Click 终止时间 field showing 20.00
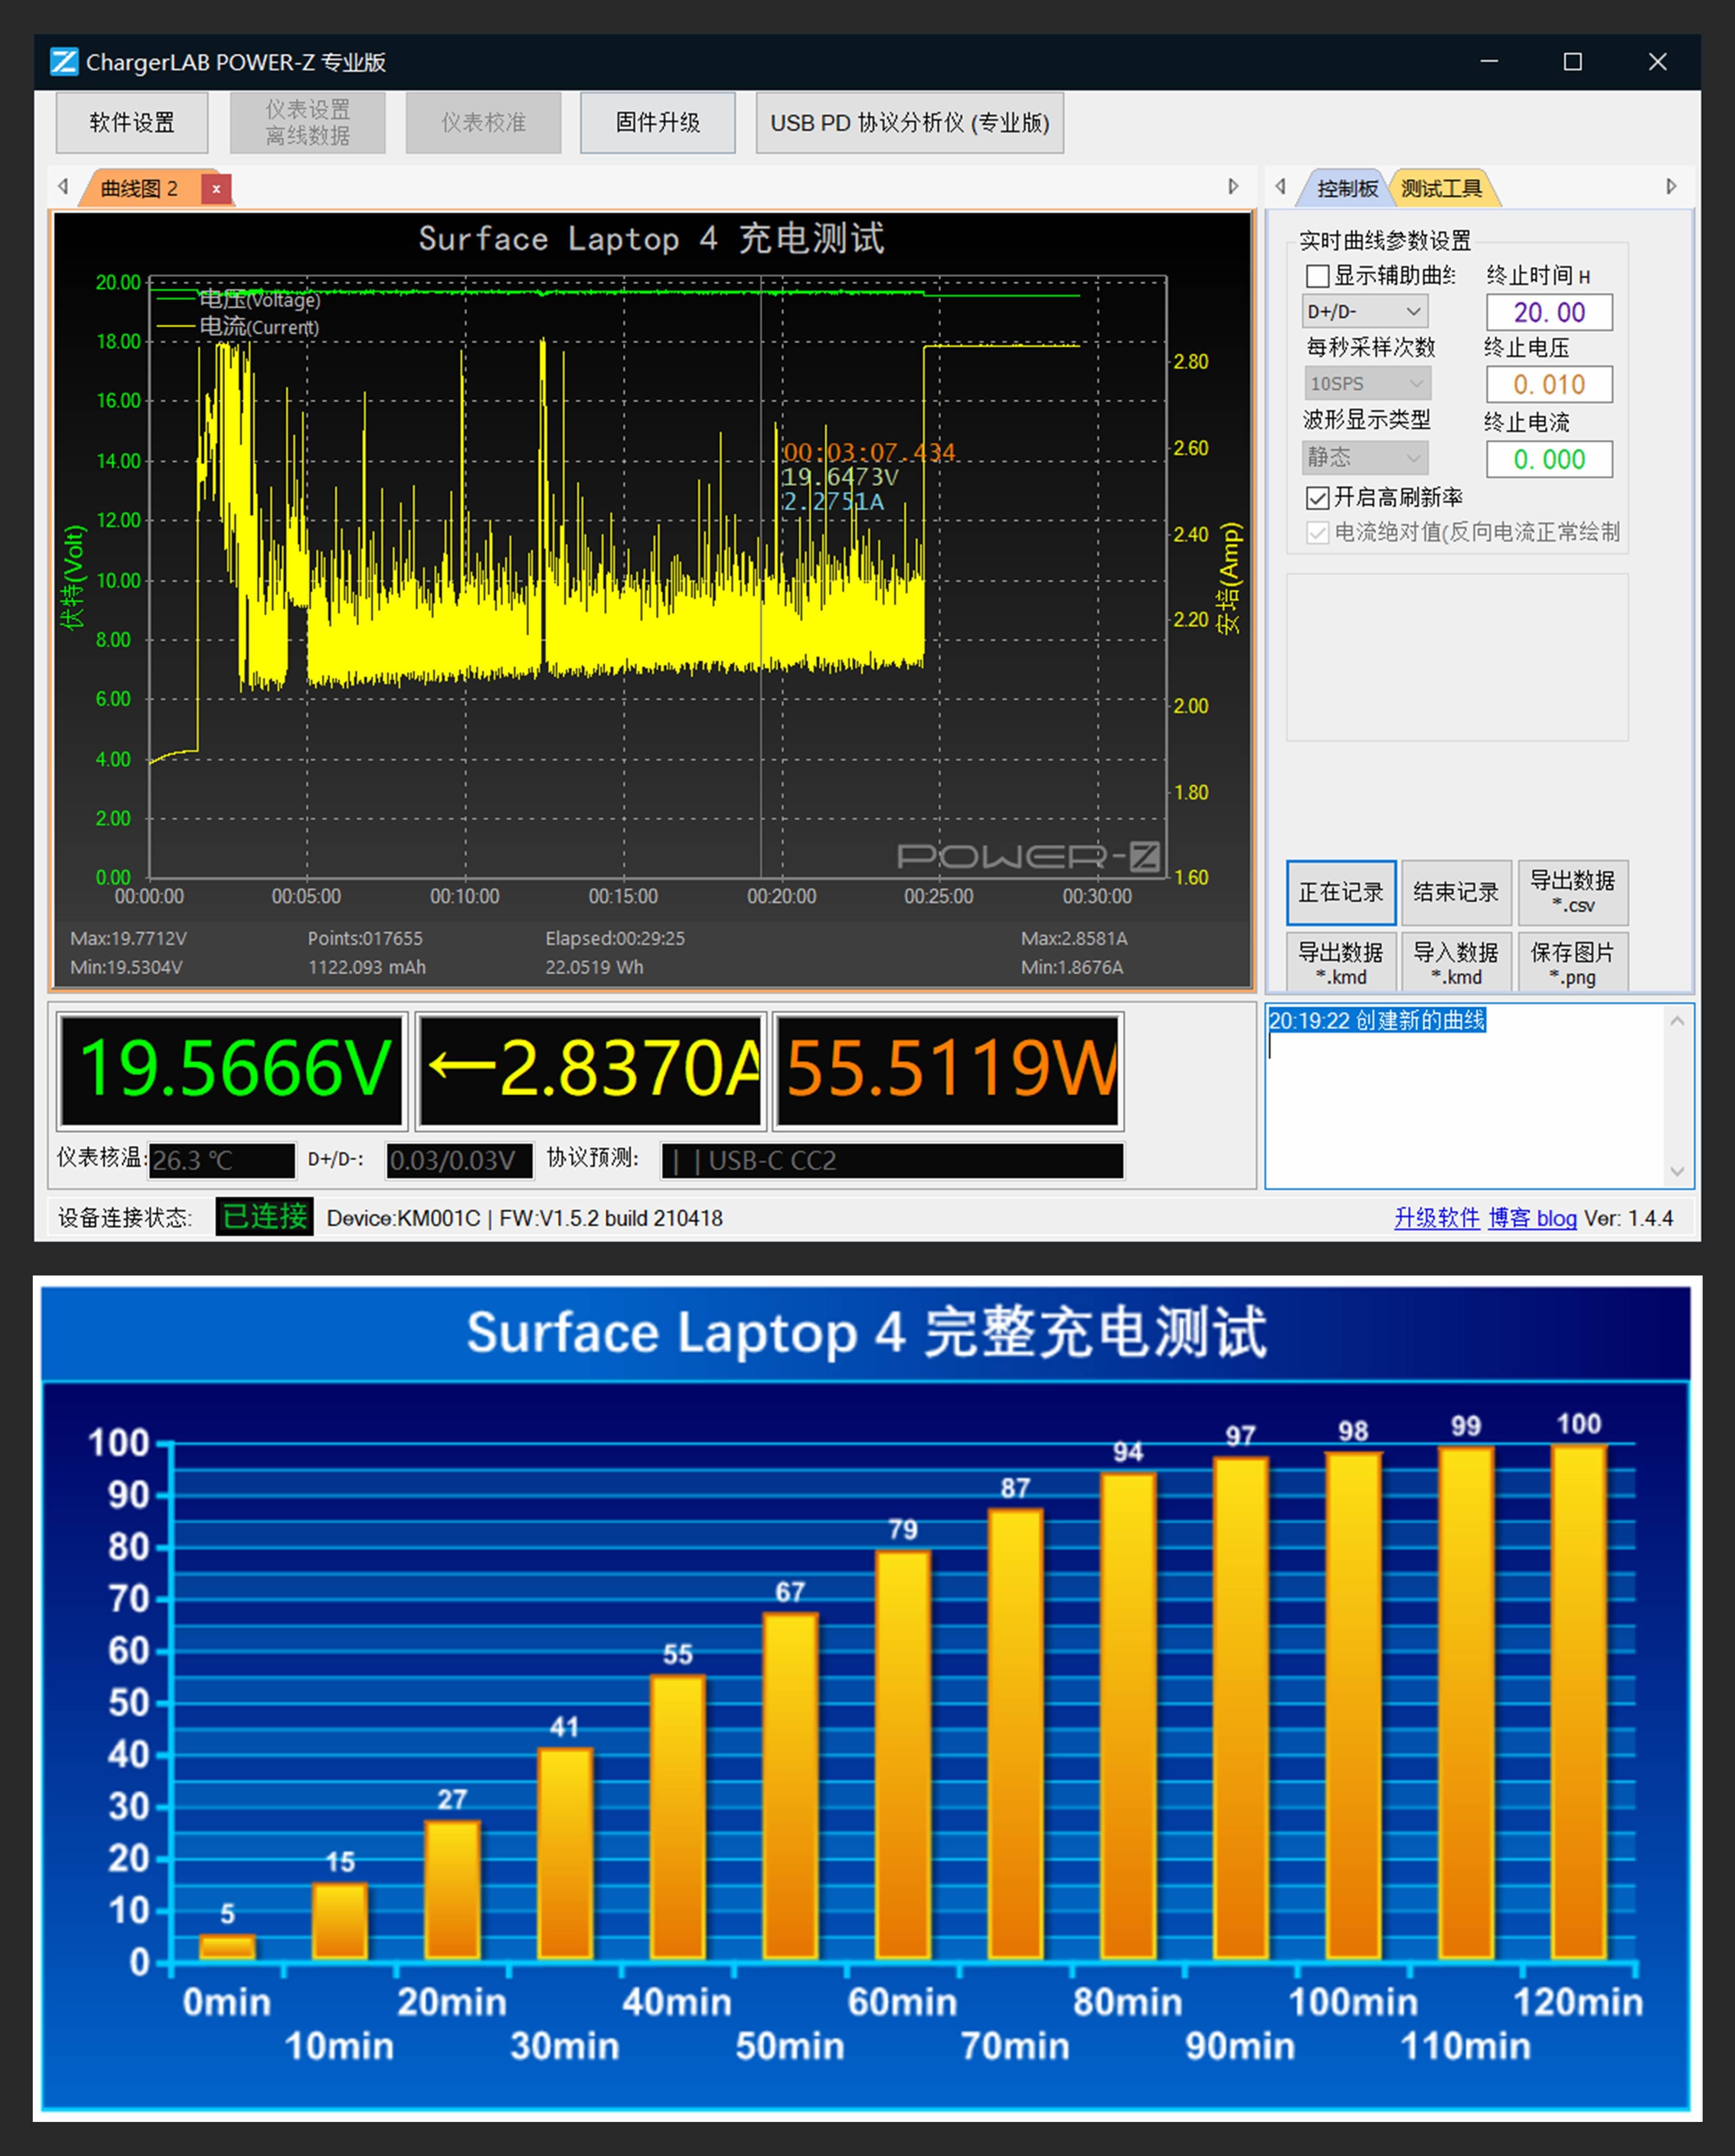The height and width of the screenshot is (2156, 1735). pyautogui.click(x=1549, y=312)
